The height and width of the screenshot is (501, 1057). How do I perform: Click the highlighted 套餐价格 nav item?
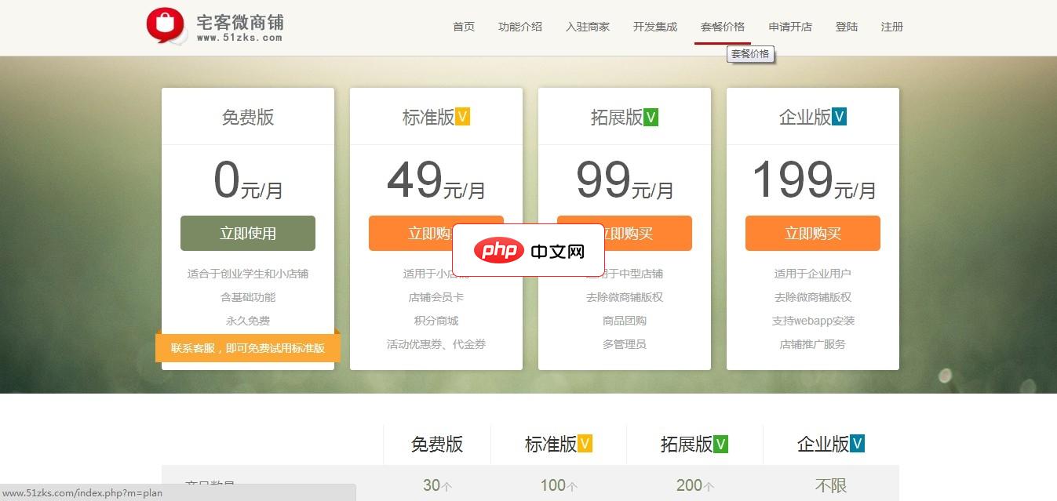click(723, 26)
